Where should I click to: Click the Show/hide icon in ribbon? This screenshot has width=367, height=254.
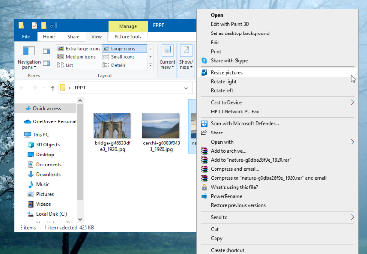point(186,50)
